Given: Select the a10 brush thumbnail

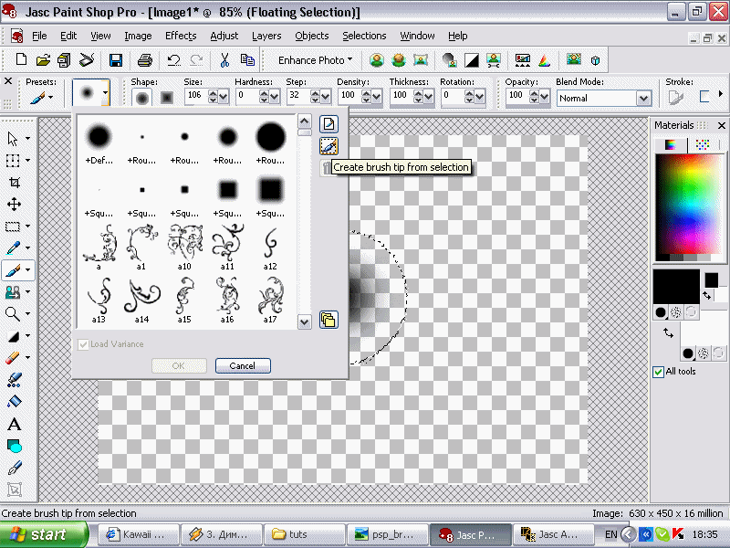Looking at the screenshot, I should [184, 248].
